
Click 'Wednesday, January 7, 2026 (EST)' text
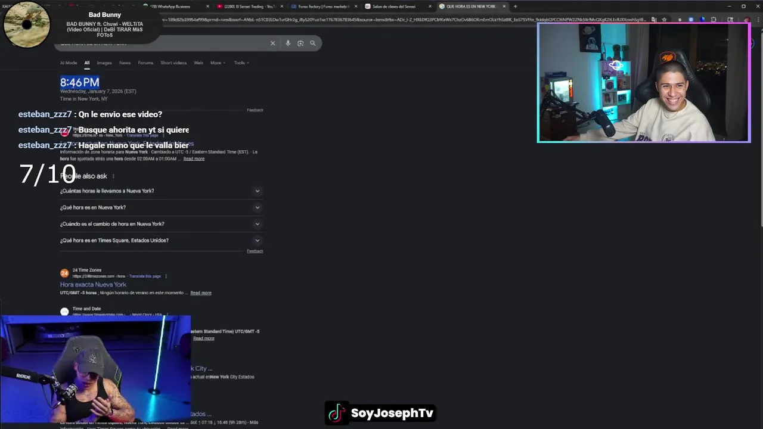pos(98,91)
